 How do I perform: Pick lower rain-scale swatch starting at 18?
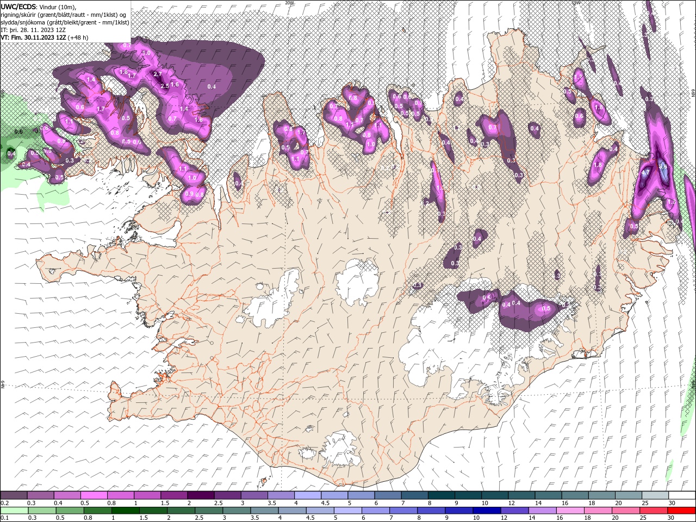pos(597,510)
